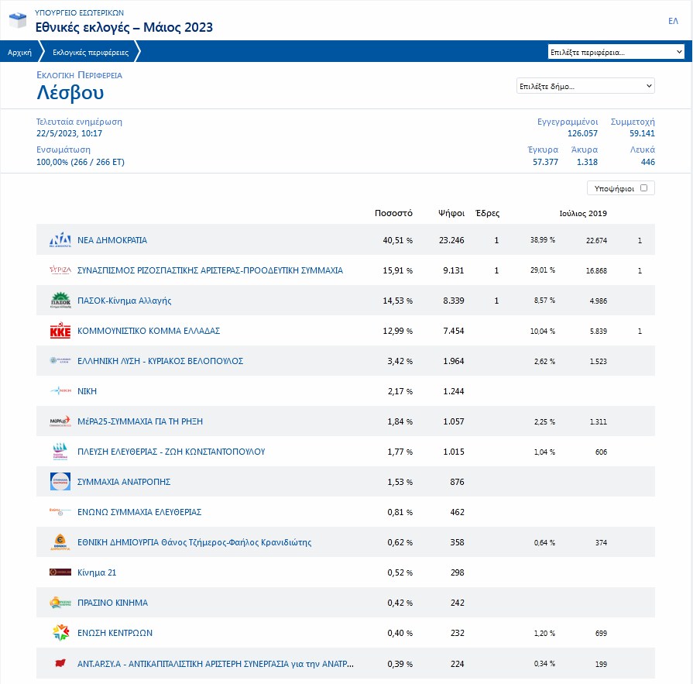Open the Επιλέξτε περιφέρεια dropdown
The width and height of the screenshot is (693, 684).
616,52
